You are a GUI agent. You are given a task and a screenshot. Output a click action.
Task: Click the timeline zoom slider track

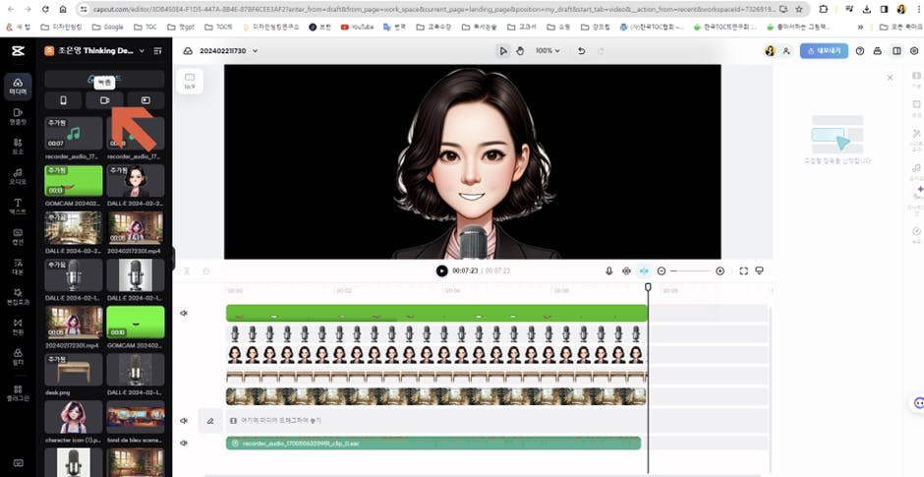tap(691, 271)
